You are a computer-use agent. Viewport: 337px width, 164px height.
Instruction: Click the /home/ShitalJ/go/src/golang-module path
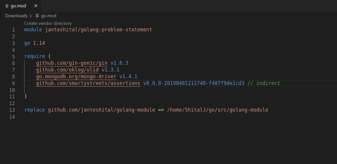[x=218, y=110]
